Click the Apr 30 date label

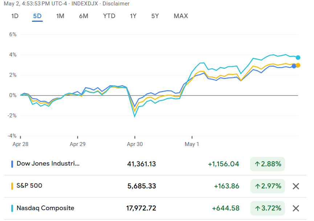[135, 144]
